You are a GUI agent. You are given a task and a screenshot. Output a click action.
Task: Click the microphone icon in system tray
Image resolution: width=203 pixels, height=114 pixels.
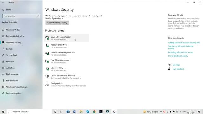coord(171,112)
